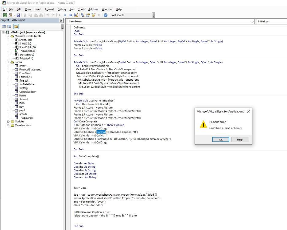Image resolution: width=287 pixels, height=230 pixels.
Task: Click the Cut scissors toolbar icon
Action: coord(25,15)
